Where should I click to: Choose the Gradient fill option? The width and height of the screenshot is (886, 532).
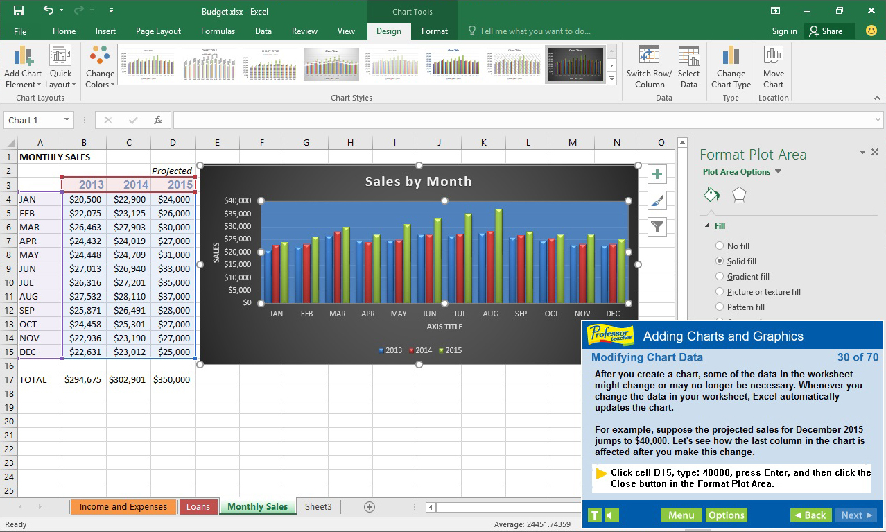coord(720,277)
